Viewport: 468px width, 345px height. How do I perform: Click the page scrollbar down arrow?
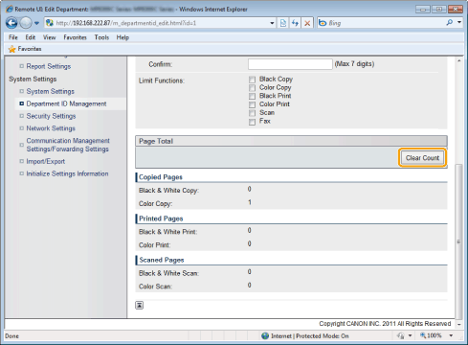[459, 324]
